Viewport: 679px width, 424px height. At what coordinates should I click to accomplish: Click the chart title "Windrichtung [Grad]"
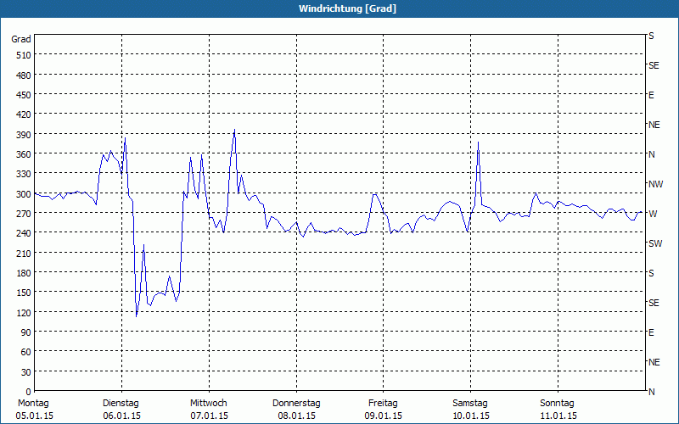point(347,8)
